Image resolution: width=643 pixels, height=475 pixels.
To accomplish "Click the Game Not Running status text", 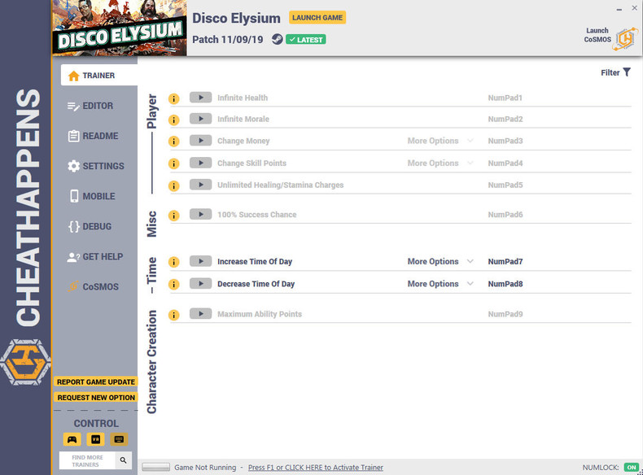I will pyautogui.click(x=205, y=467).
